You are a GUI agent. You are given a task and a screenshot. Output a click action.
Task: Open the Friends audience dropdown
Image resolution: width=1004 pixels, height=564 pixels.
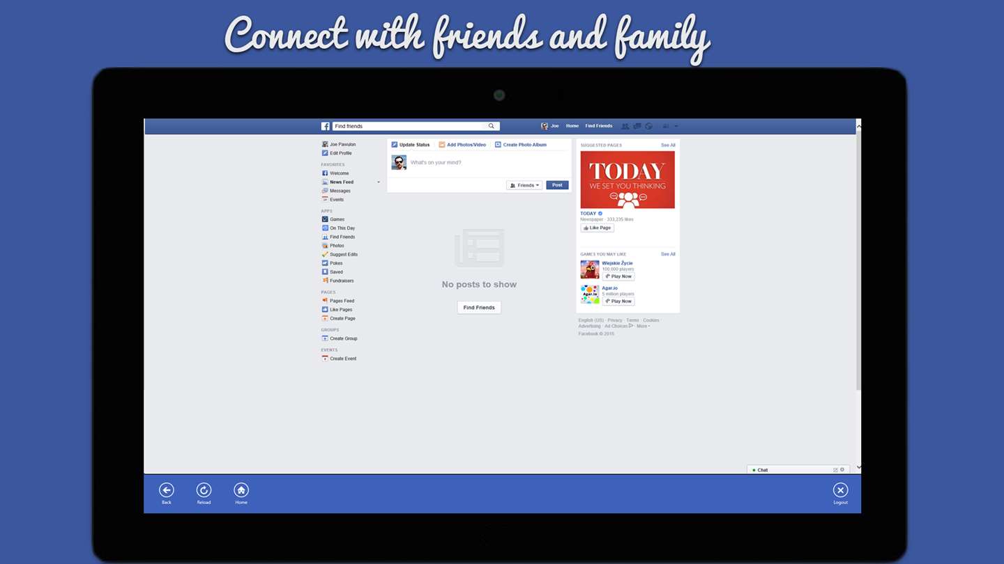524,185
